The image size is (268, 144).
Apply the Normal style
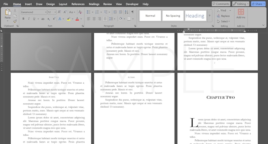pyautogui.click(x=150, y=16)
